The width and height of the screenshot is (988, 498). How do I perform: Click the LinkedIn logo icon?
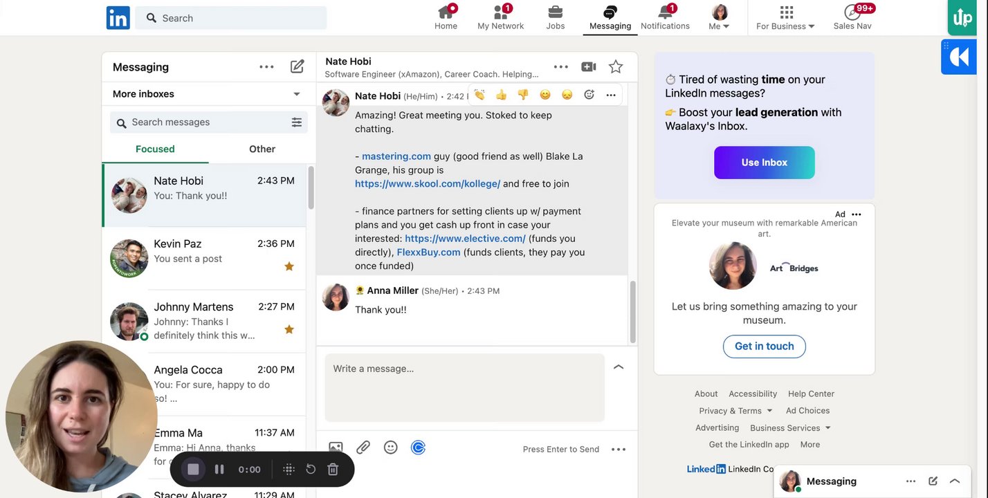(118, 18)
